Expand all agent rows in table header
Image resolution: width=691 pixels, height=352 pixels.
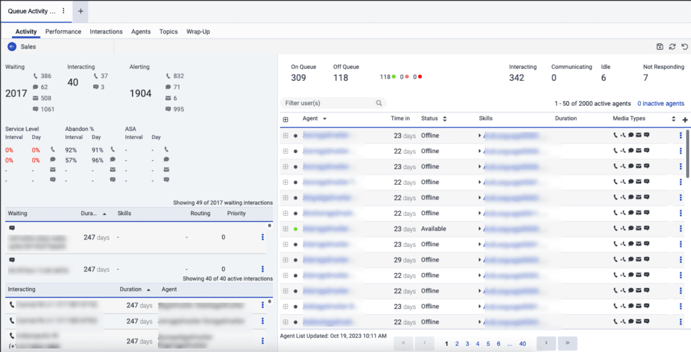click(285, 119)
